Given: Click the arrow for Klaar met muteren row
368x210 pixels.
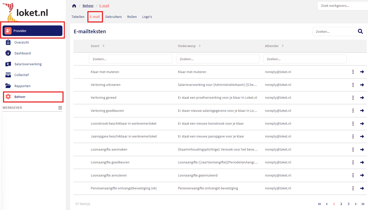Looking at the screenshot, I should point(362,72).
